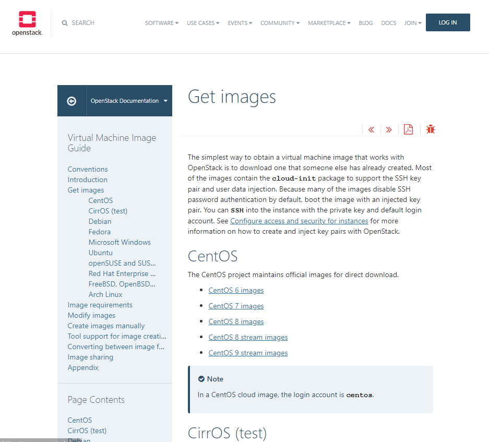The width and height of the screenshot is (489, 442).
Task: Follow Configure access and security for instances link
Action: click(x=299, y=221)
